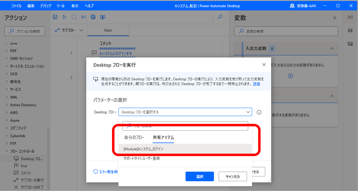358x191 pixels.
Task: Open the 表示 menu
Action: click(75, 6)
